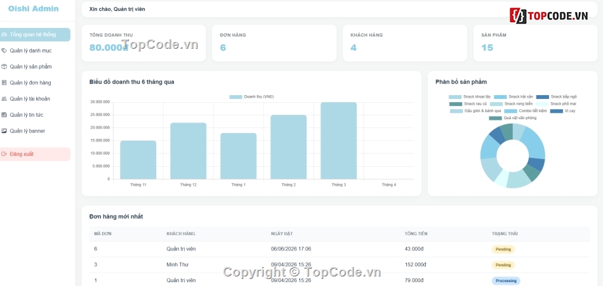Click the logout icon beside Đăng xuất
603x286 pixels.
tap(4, 154)
